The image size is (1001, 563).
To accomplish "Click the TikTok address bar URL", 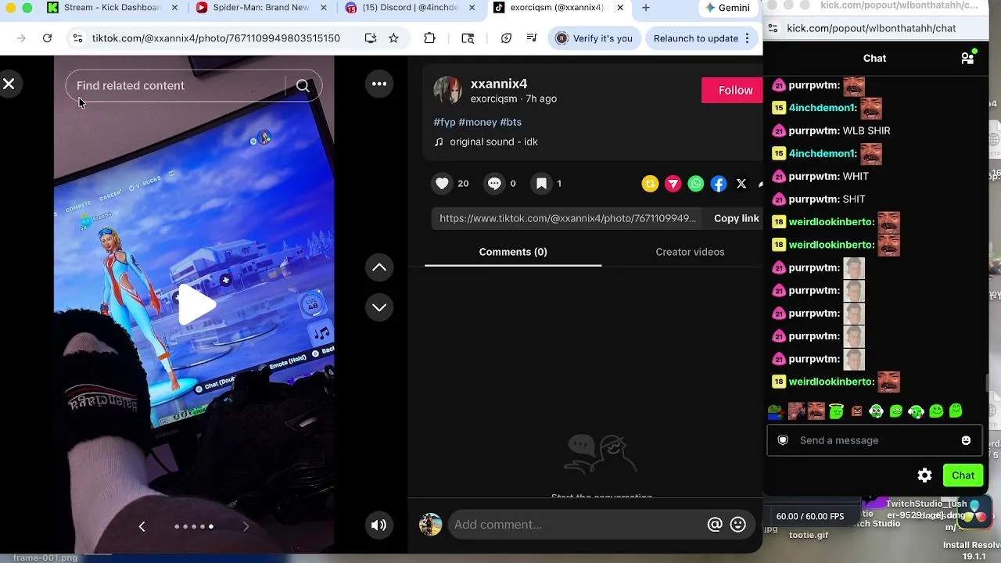I will (216, 38).
